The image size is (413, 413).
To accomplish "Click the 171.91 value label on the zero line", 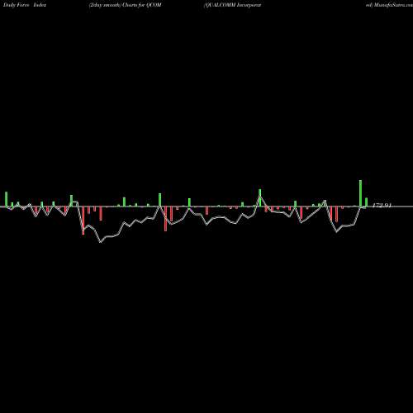I will pyautogui.click(x=382, y=205).
